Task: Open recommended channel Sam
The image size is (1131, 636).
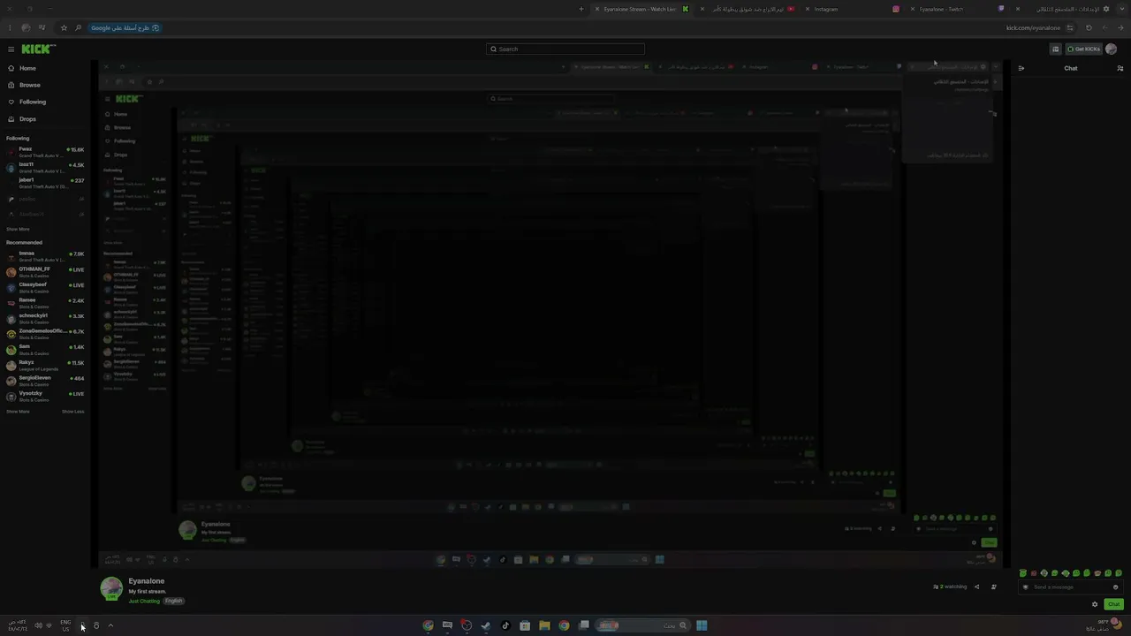Action: 45,349
